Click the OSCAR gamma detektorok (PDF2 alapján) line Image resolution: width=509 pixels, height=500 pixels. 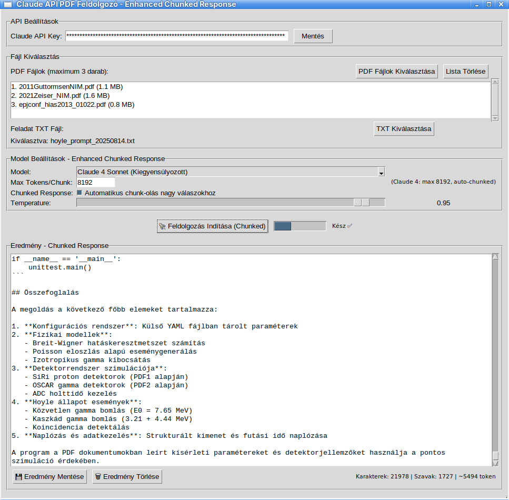click(x=106, y=385)
